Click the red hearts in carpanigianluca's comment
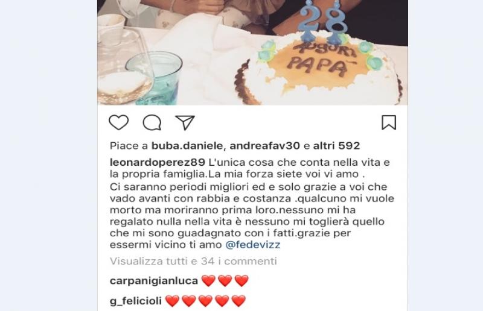Viewport: 483px width, 311px height. [x=225, y=281]
